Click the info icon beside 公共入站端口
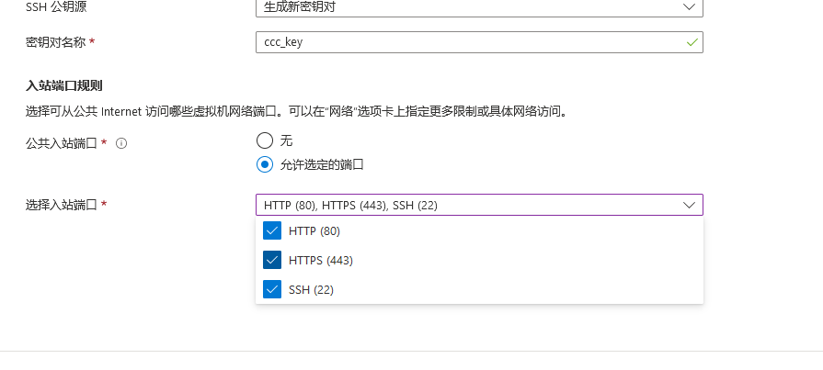This screenshot has width=823, height=370. click(x=121, y=143)
